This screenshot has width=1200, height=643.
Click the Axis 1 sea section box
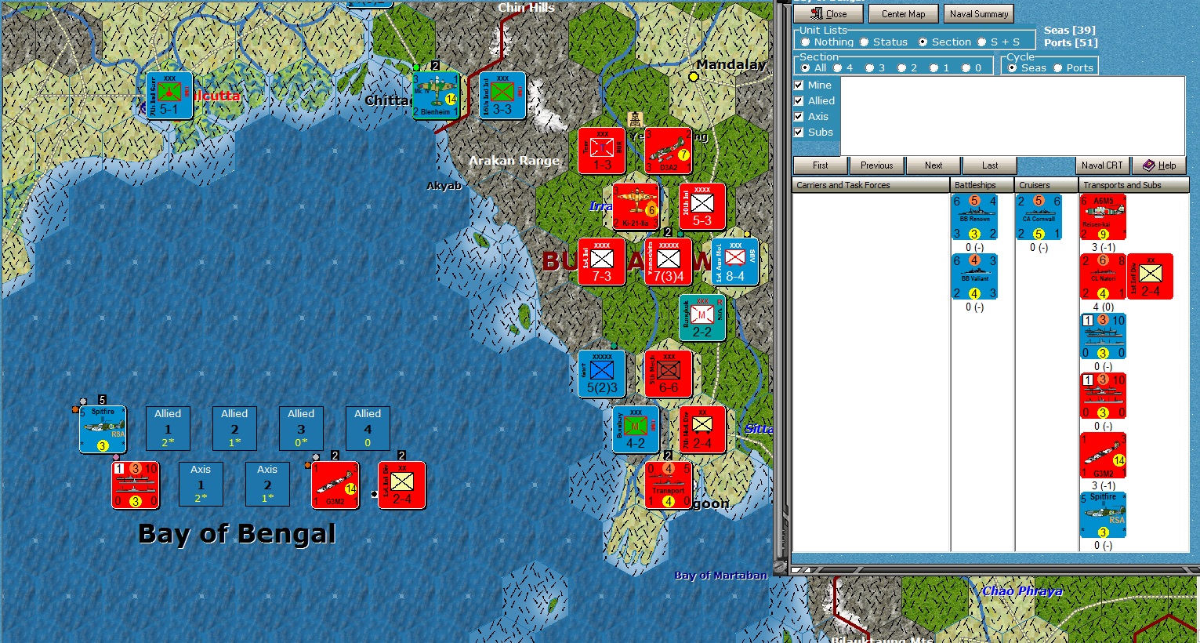201,484
